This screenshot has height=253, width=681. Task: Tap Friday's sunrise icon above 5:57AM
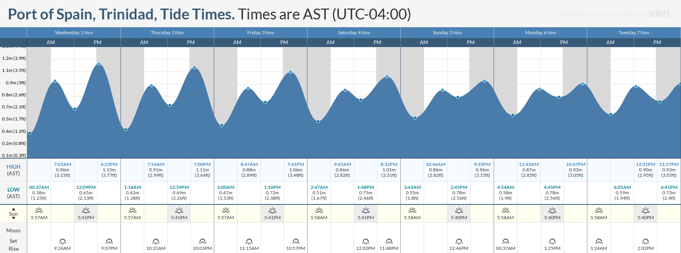pyautogui.click(x=225, y=210)
